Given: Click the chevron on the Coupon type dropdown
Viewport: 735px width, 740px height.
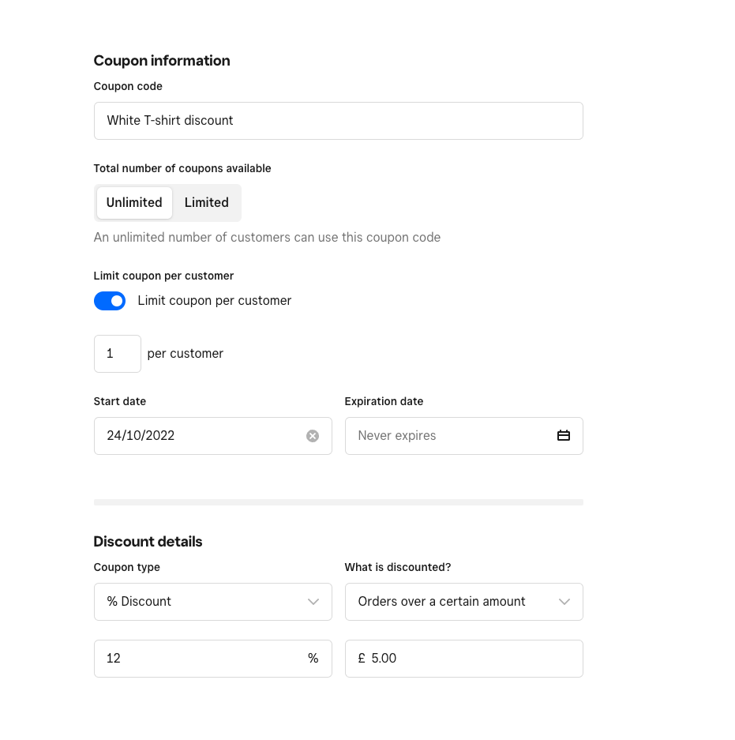Looking at the screenshot, I should 313,601.
